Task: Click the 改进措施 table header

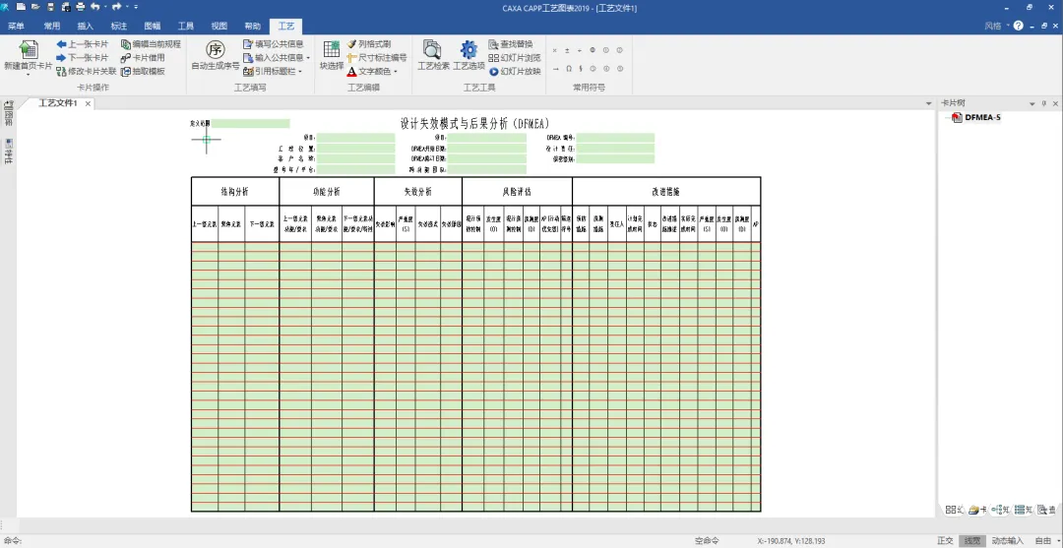Action: pos(666,192)
